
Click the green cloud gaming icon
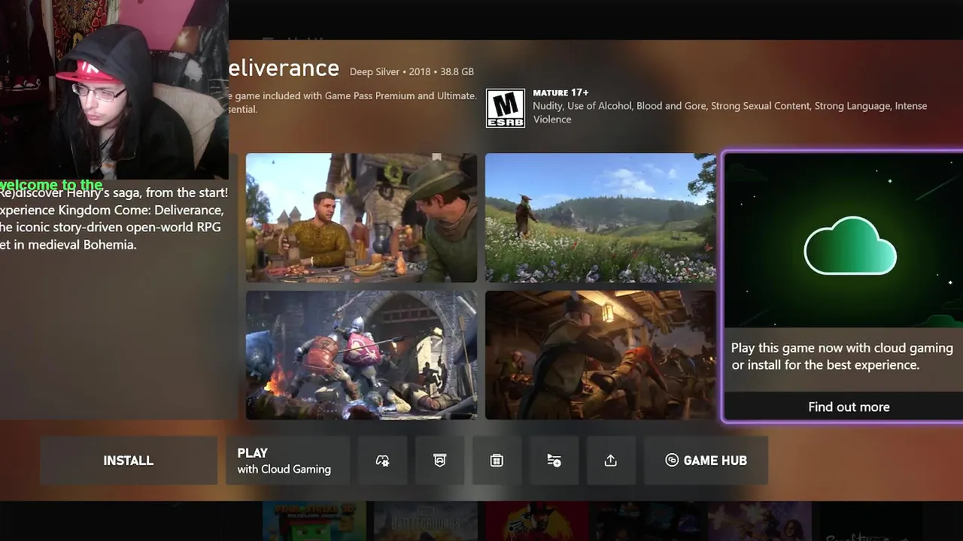[x=850, y=246]
